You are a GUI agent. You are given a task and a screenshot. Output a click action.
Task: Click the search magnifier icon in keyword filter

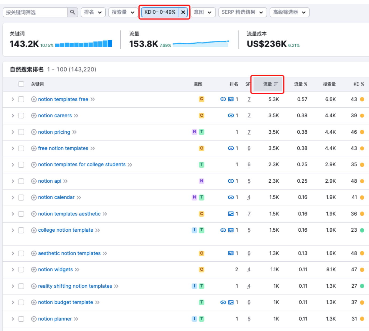(72, 12)
